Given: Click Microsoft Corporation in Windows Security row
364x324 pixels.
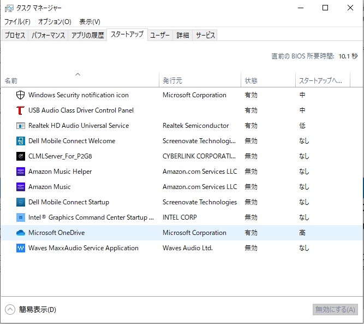Looking at the screenshot, I should pos(194,95).
